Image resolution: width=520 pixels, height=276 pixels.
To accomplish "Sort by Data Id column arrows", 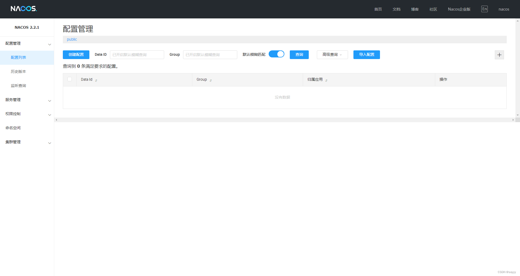I will click(x=96, y=80).
